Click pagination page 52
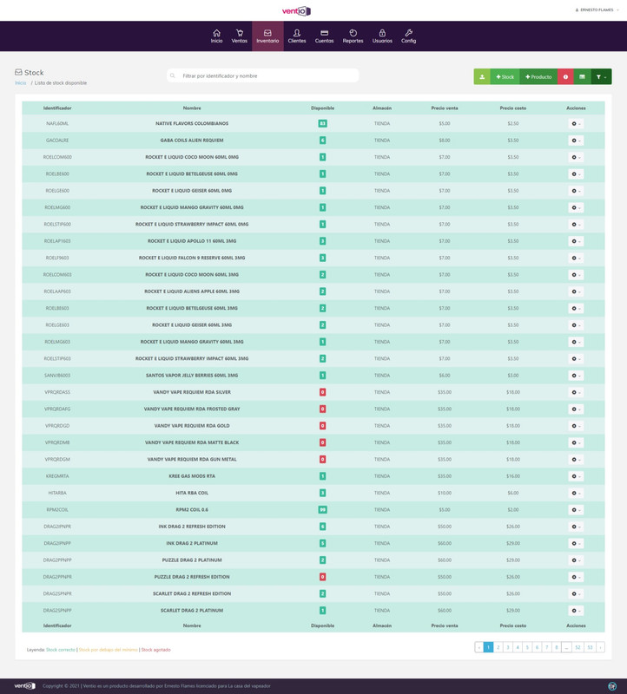Viewport: 627px width, 694px height. [x=577, y=647]
